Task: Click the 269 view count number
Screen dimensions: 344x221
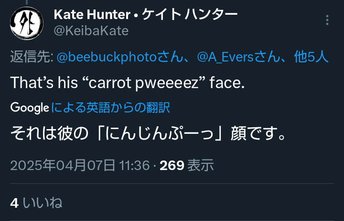Action: (x=172, y=165)
